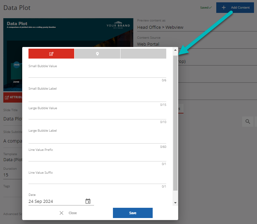
Task: Click the search magnifier icon
Action: click(x=248, y=121)
